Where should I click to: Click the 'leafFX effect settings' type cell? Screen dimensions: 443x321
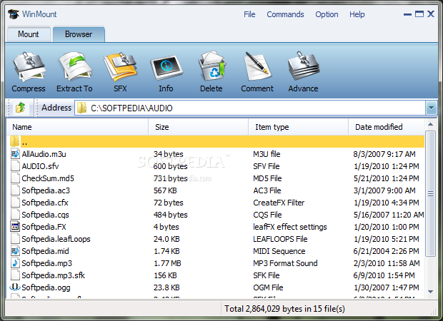(x=290, y=227)
